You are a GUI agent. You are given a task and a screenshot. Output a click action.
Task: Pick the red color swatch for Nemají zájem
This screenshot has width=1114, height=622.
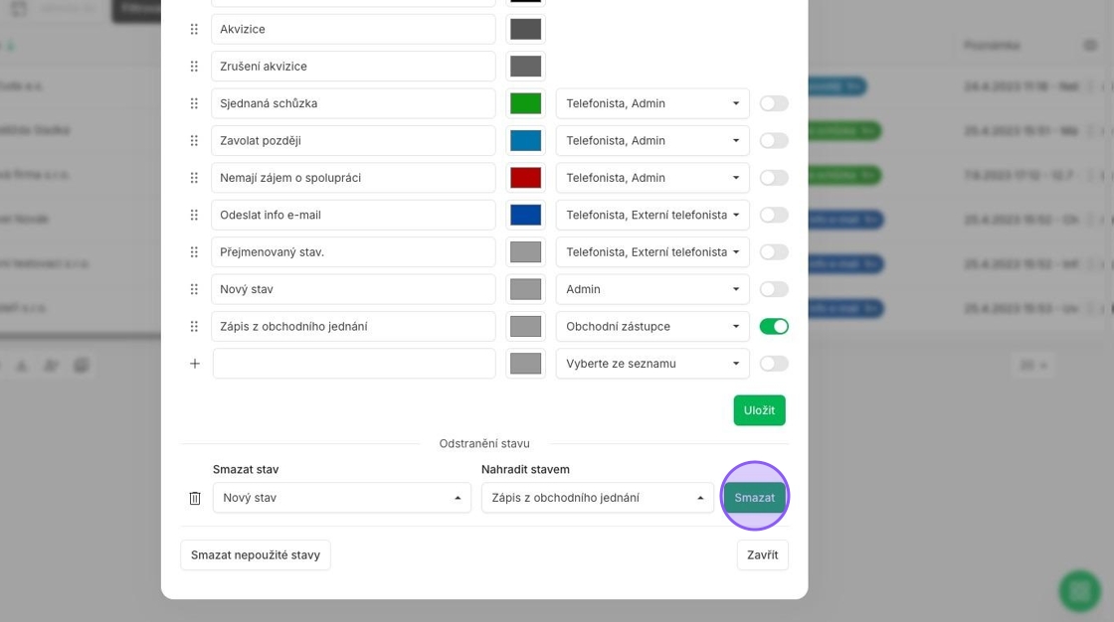[x=525, y=178]
